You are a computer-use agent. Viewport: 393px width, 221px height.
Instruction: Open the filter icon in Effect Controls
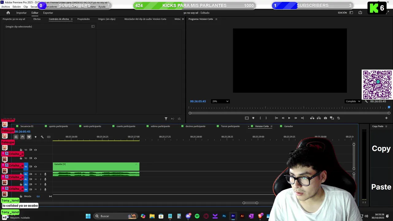(x=166, y=119)
